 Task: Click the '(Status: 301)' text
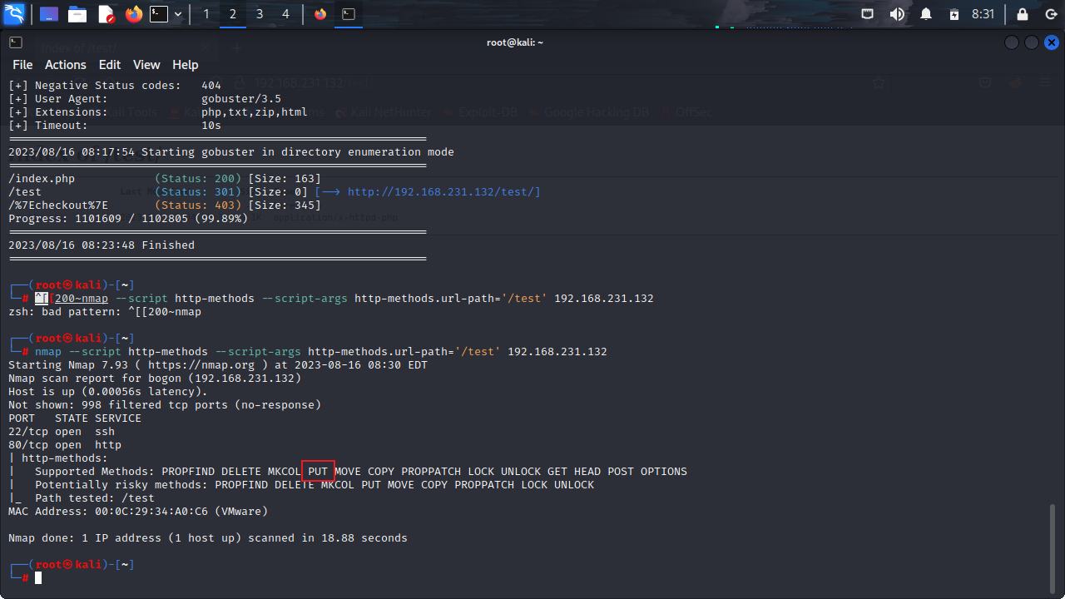(198, 192)
